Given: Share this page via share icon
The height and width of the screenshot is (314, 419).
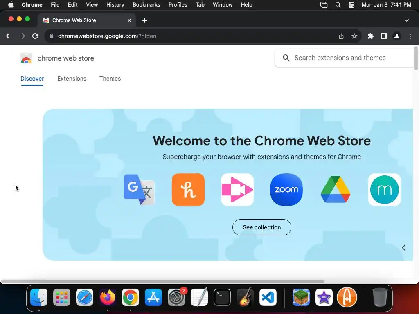Looking at the screenshot, I should pos(341,36).
